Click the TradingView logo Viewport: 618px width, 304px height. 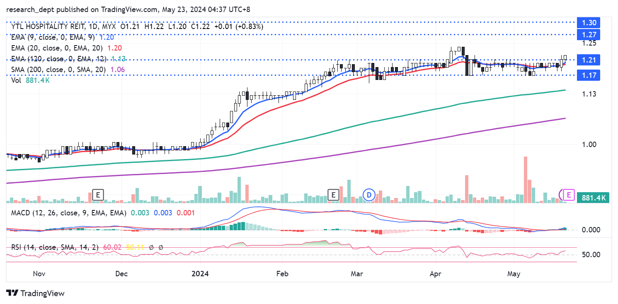click(36, 293)
